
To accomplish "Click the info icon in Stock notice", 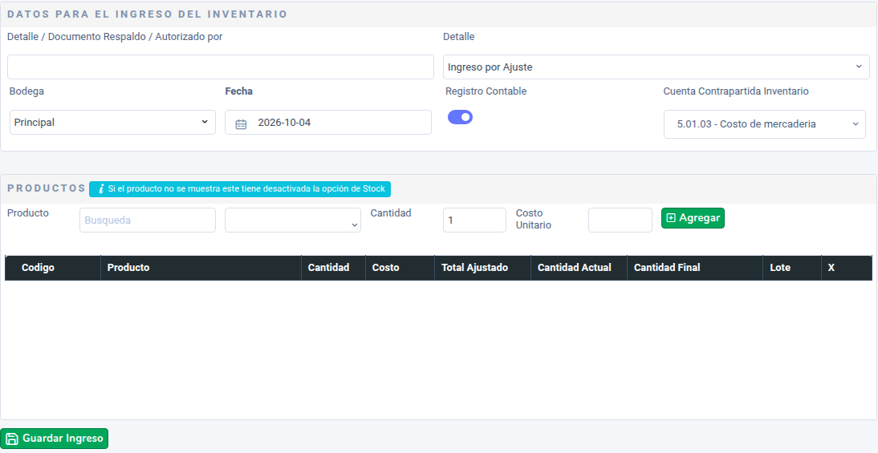I will click(x=101, y=189).
